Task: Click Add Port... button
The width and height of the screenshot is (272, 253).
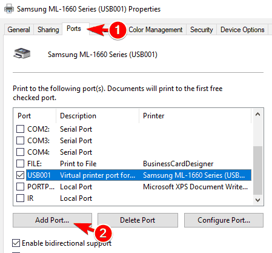Action: click(x=52, y=220)
